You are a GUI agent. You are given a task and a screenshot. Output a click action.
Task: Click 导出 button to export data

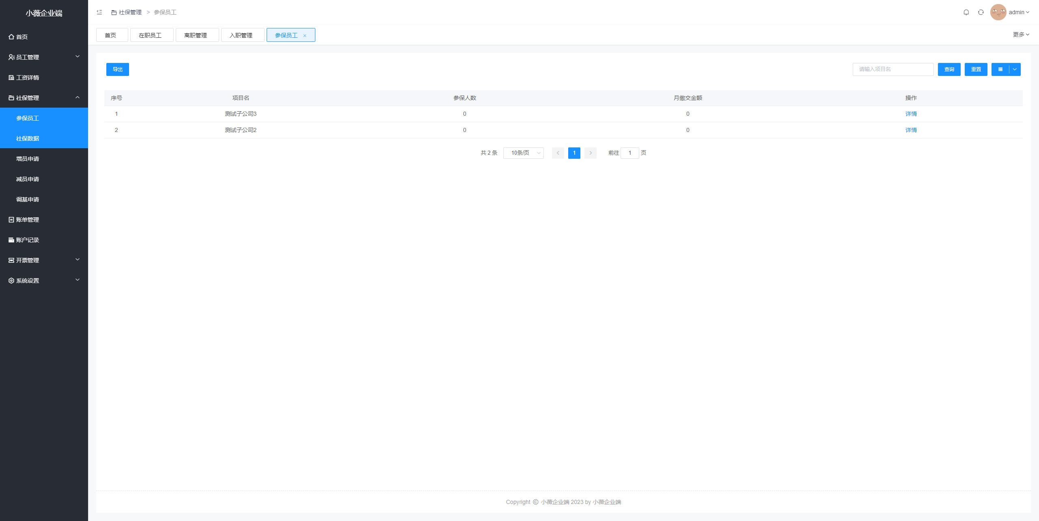118,69
